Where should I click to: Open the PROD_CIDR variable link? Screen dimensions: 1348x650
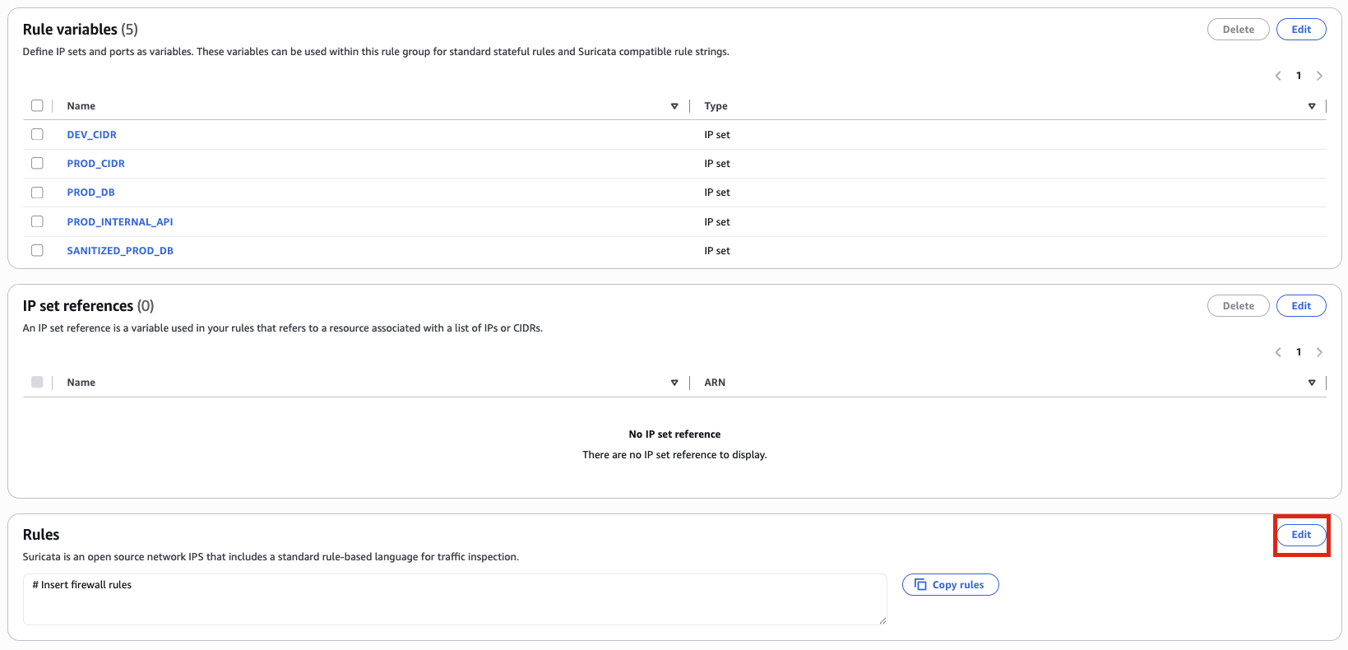96,164
